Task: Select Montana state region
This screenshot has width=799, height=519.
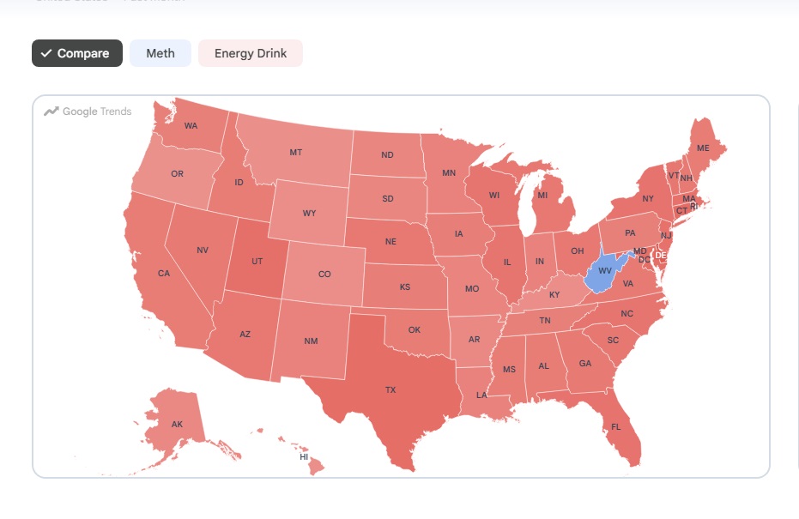Action: (x=295, y=153)
